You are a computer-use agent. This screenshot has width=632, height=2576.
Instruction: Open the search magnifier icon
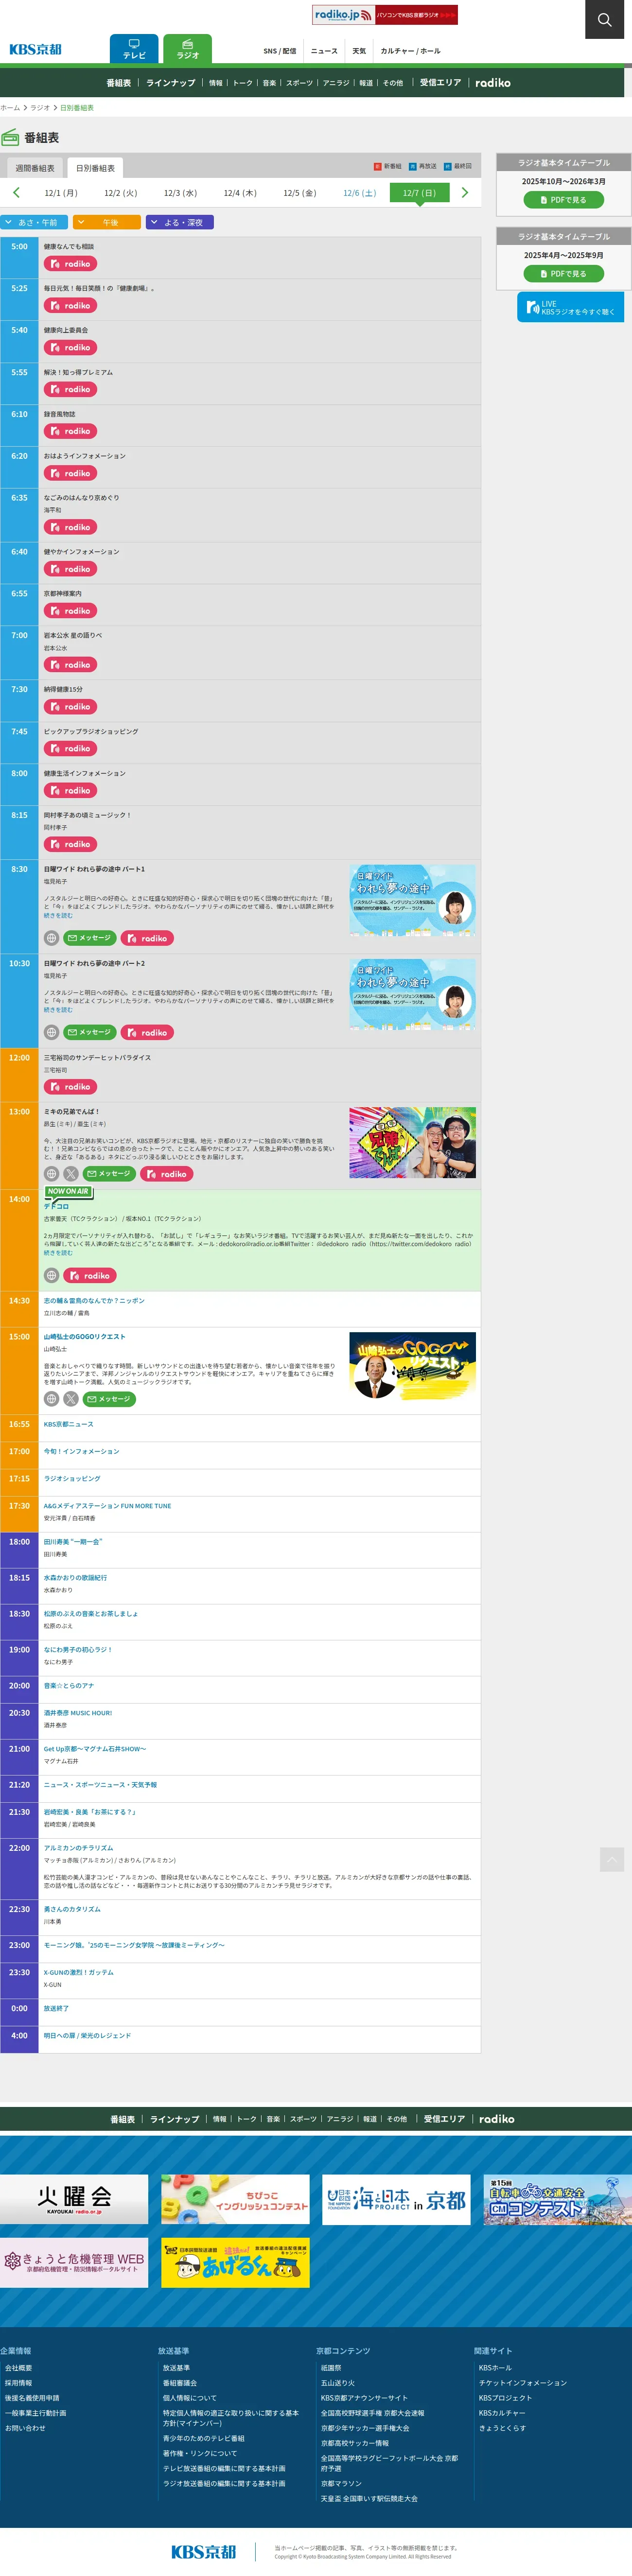[604, 19]
